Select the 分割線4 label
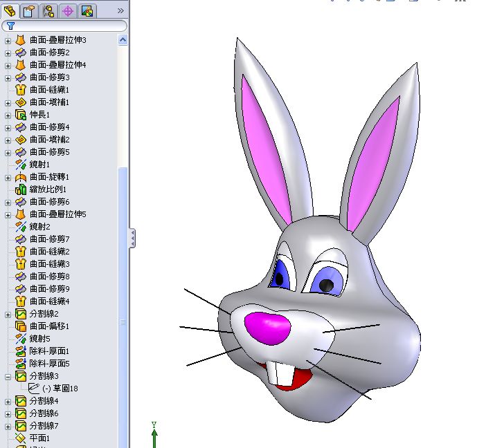477x448 pixels. tap(44, 401)
